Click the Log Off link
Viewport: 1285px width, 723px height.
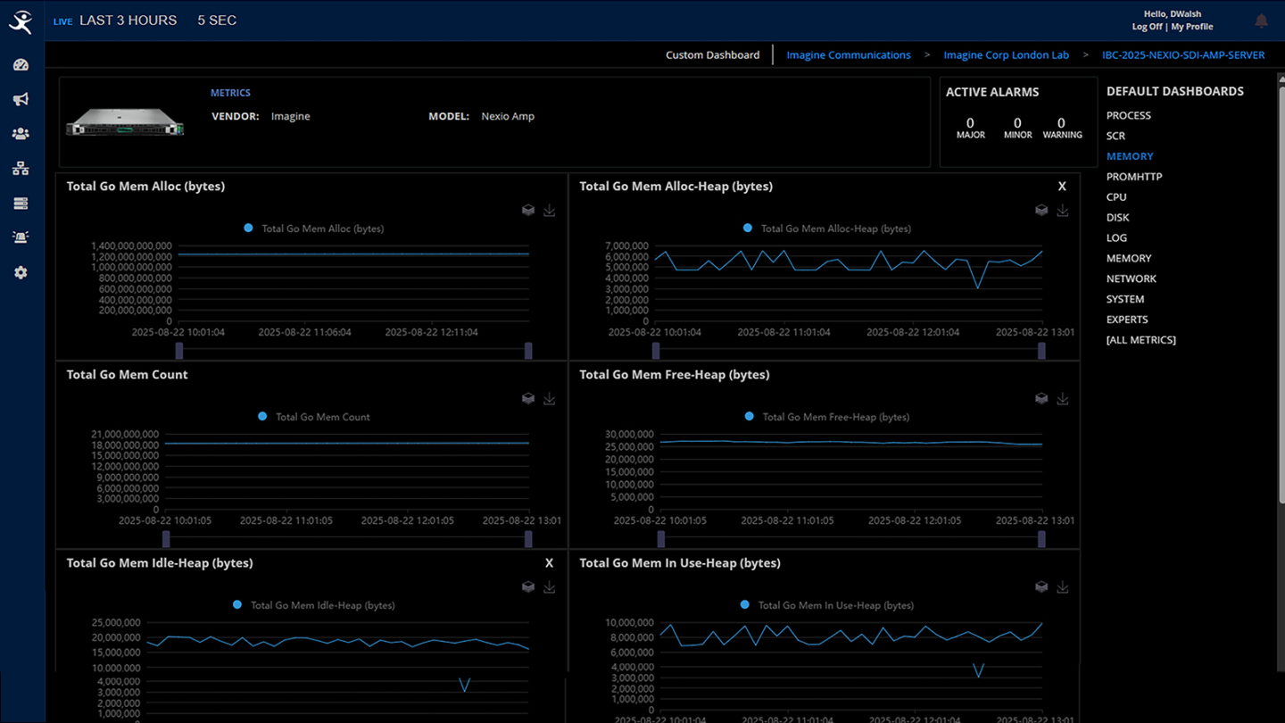coord(1147,27)
